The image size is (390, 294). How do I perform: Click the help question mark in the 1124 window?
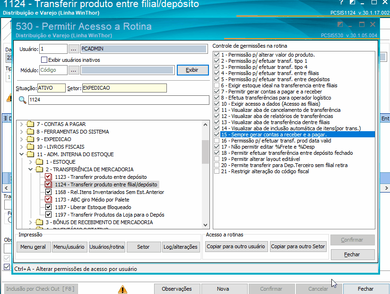click(341, 2)
